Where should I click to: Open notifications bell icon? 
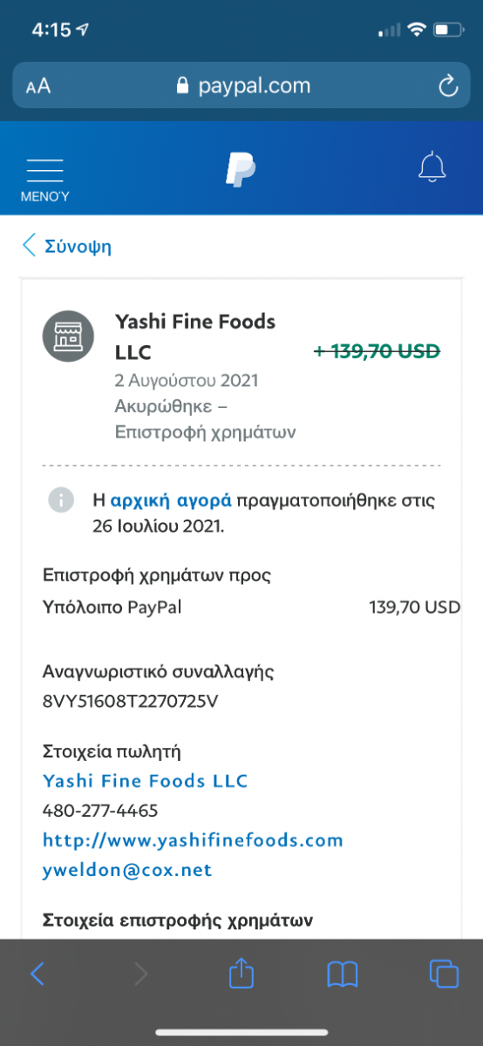click(432, 166)
